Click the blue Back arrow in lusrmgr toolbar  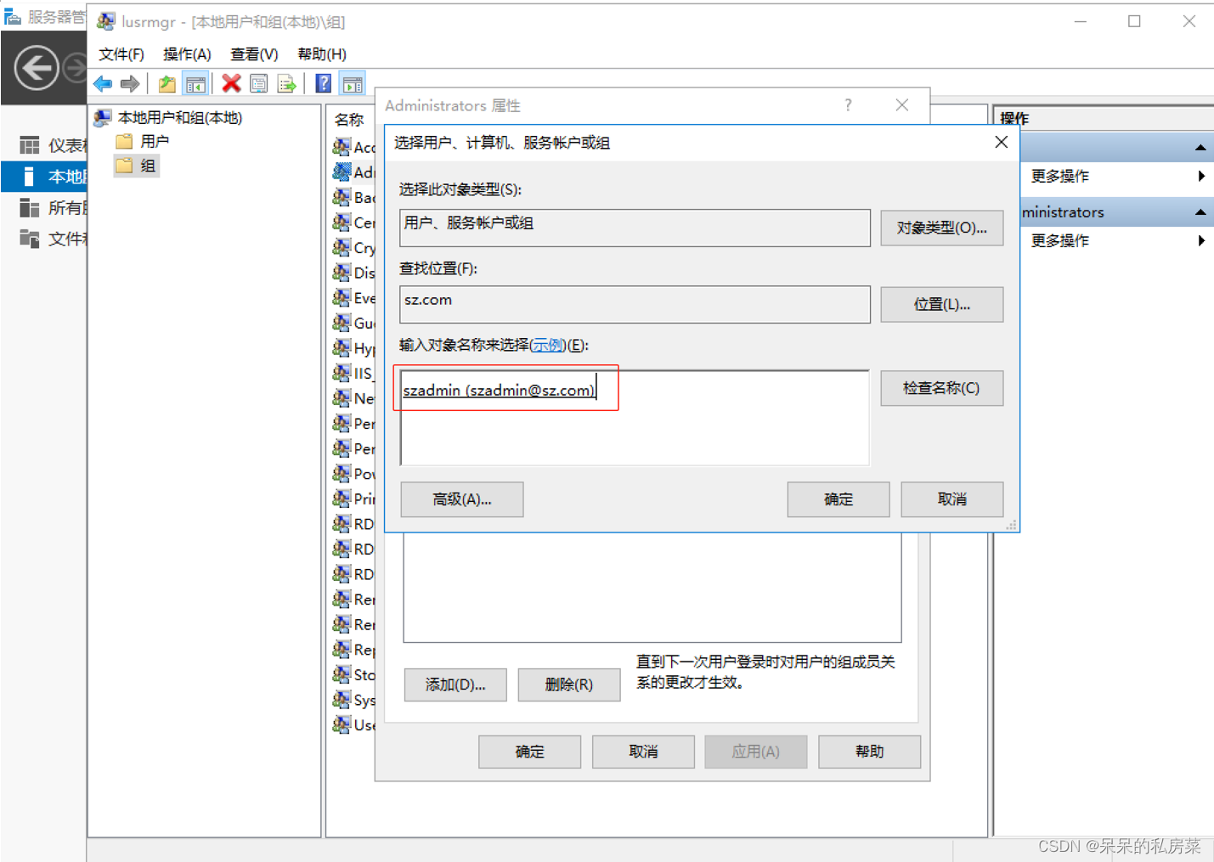[103, 83]
